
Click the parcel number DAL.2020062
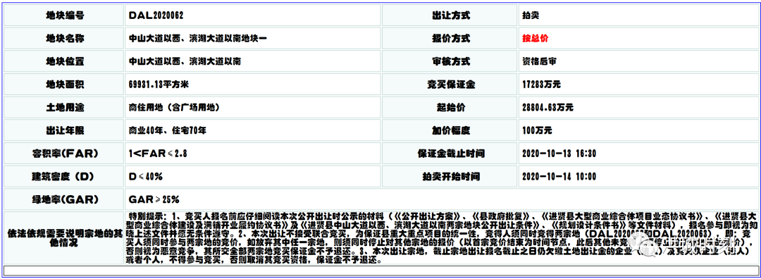[x=156, y=15]
